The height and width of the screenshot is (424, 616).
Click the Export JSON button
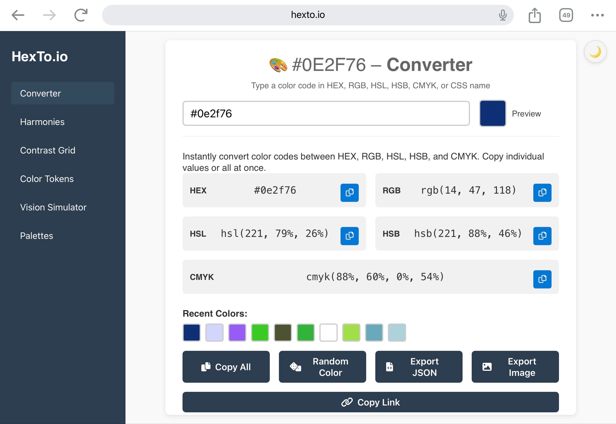(419, 367)
